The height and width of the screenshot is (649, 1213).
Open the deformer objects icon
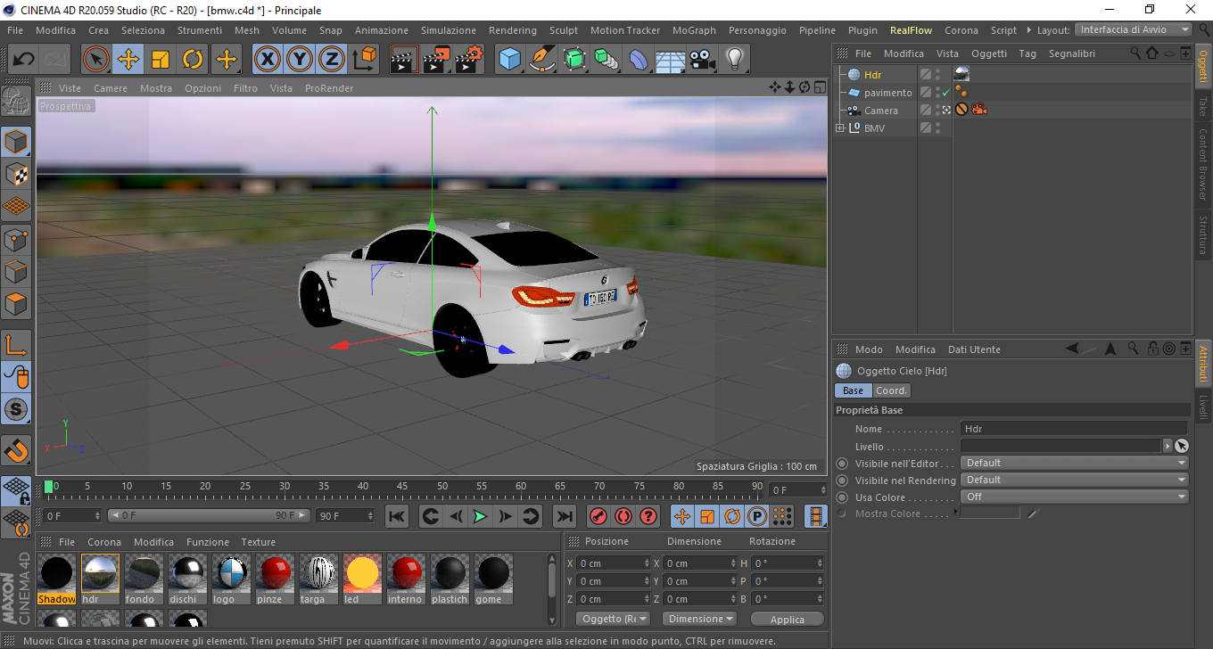(639, 60)
